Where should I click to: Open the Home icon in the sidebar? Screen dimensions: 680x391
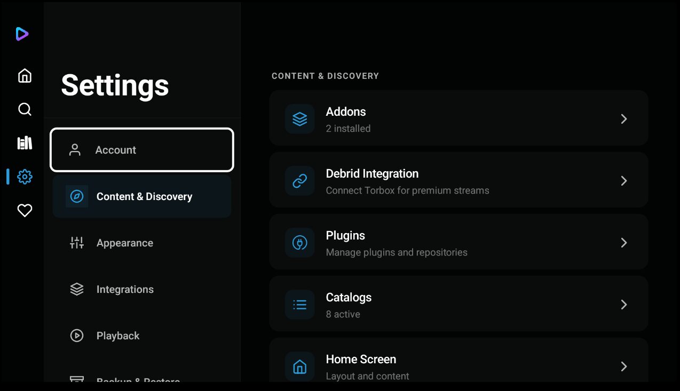(25, 76)
